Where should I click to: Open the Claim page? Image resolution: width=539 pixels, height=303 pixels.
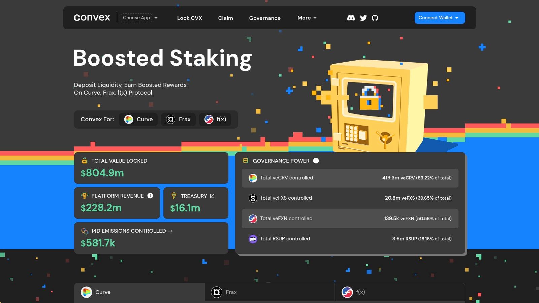point(225,18)
